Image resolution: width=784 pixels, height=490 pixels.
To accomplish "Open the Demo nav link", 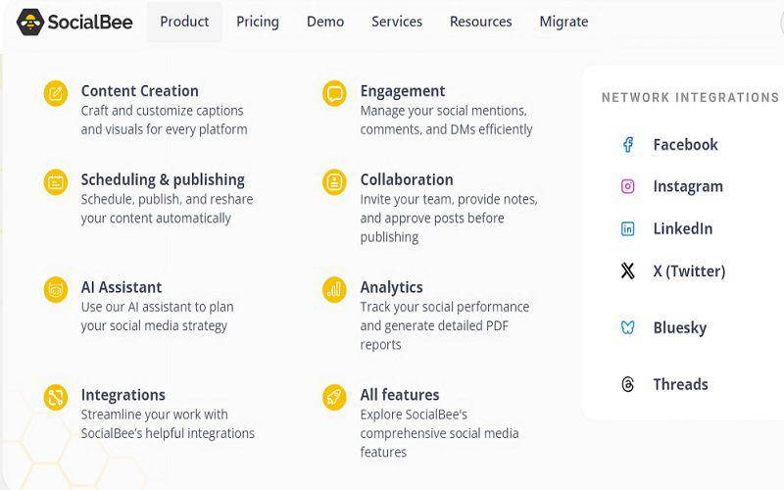I will (325, 22).
